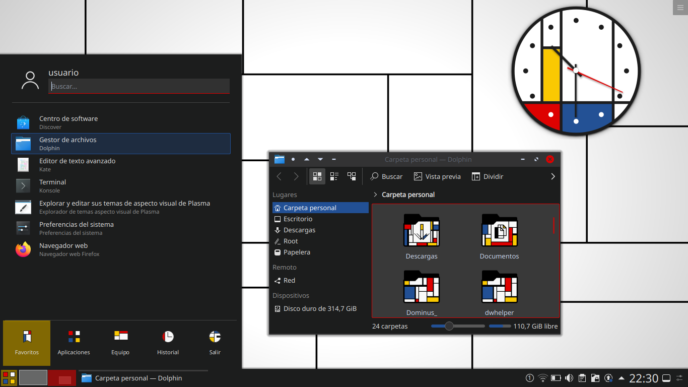This screenshot has height=387, width=688.
Task: Select the Documentos folder icon
Action: pyautogui.click(x=500, y=231)
